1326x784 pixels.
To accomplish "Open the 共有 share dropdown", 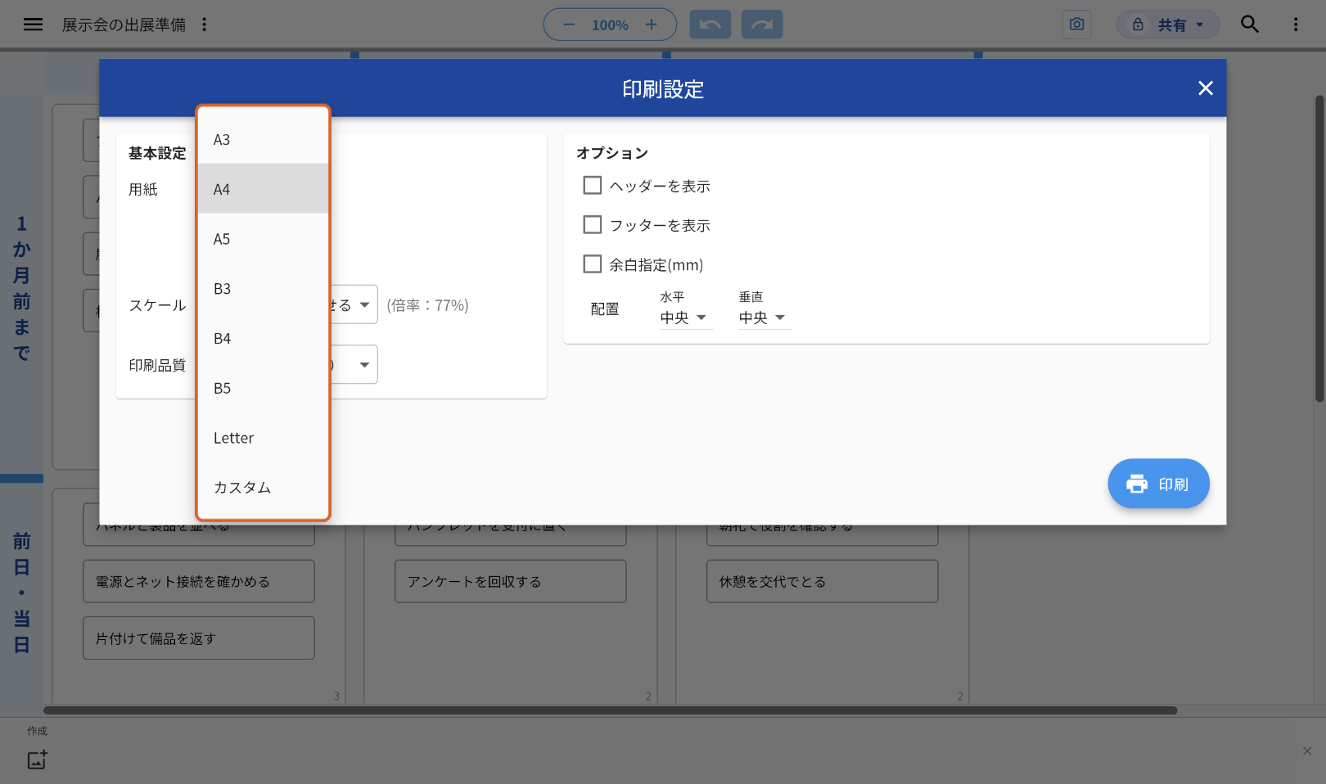I will 1168,25.
